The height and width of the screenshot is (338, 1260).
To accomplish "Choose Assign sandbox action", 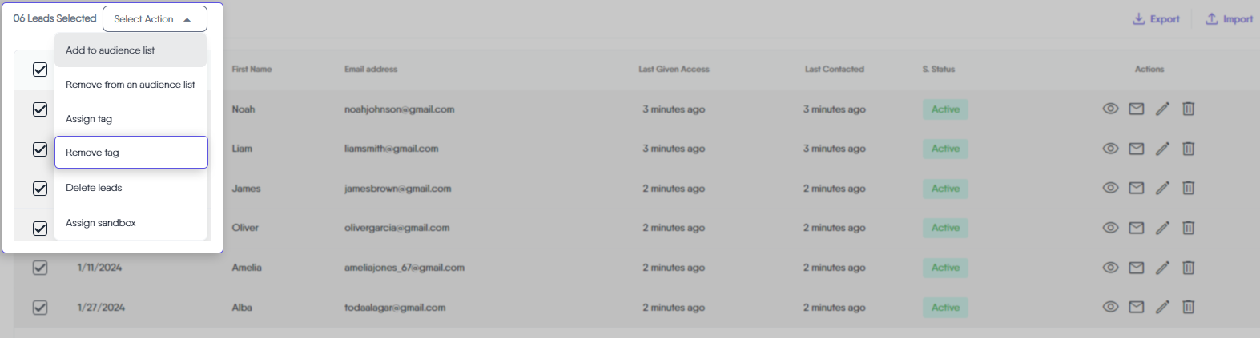I will click(101, 223).
